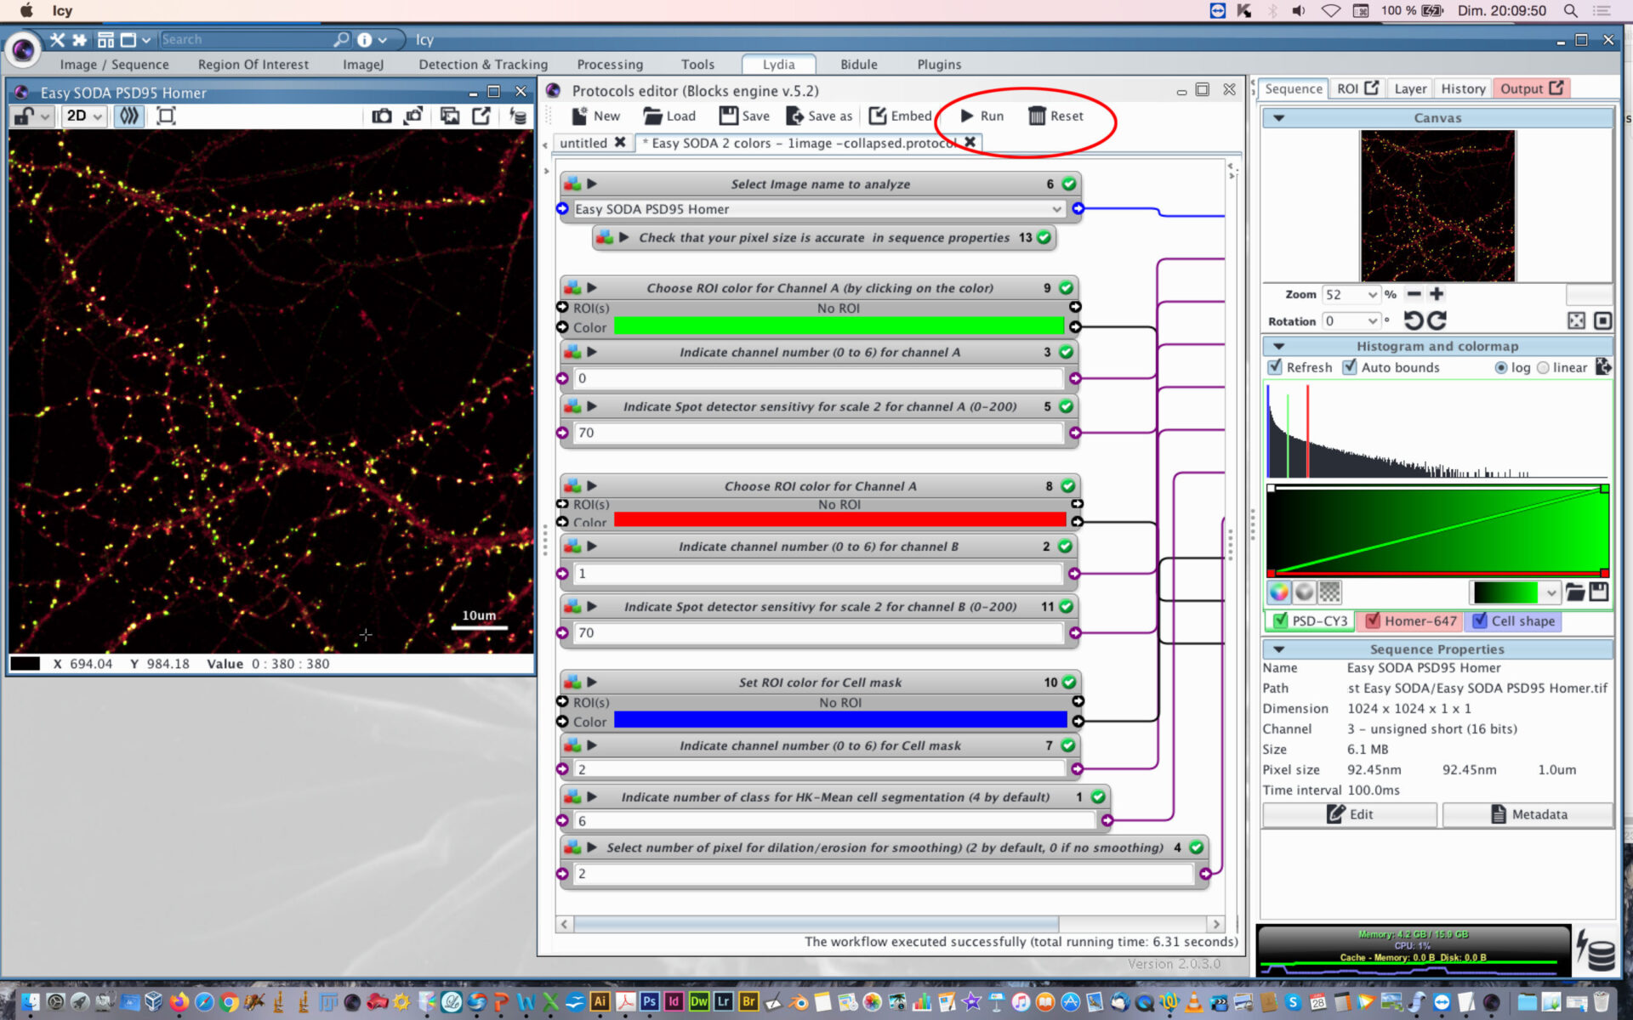Open Zoom percentage dropdown
This screenshot has width=1633, height=1020.
(1372, 294)
